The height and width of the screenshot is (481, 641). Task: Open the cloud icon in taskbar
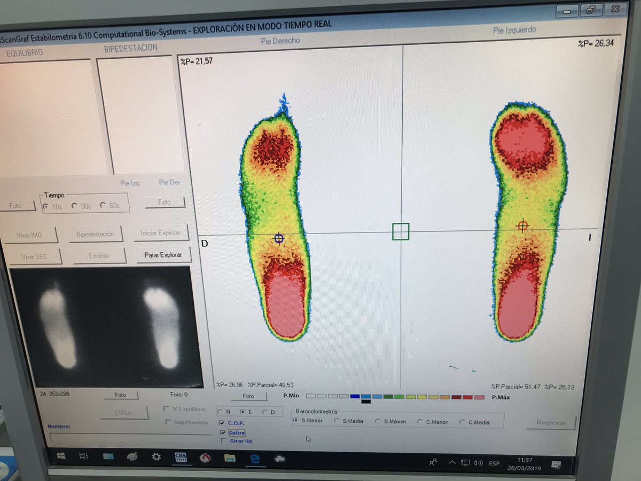pos(279,459)
